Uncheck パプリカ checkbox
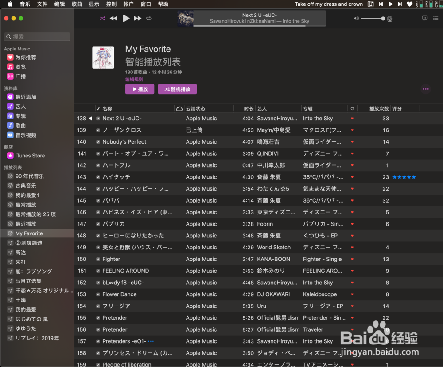This screenshot has height=367, width=443. click(98, 224)
